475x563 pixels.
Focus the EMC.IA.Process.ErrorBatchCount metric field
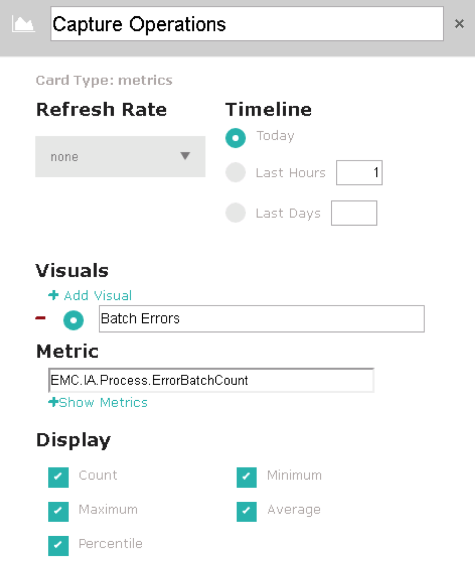[x=211, y=380]
